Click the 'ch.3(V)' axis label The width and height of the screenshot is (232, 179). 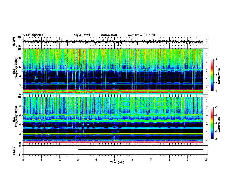point(14,150)
